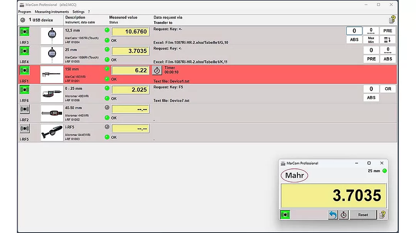This screenshot has height=233, width=416.
Task: Minimize the small MarCom Professional window
Action: (x=357, y=163)
